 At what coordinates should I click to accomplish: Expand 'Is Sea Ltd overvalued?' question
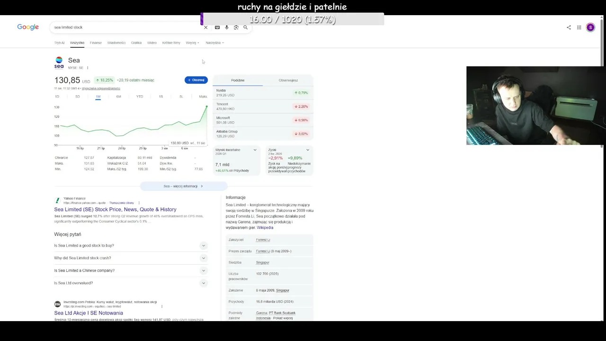[131, 283]
